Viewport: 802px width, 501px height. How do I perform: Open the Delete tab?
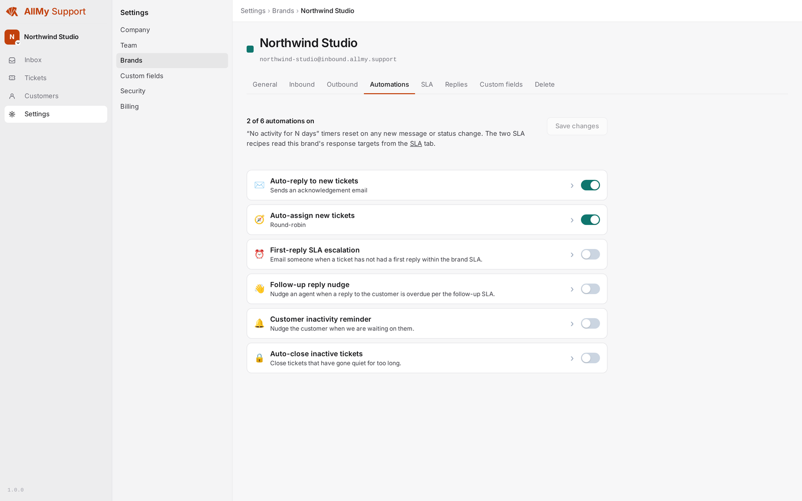click(x=545, y=85)
